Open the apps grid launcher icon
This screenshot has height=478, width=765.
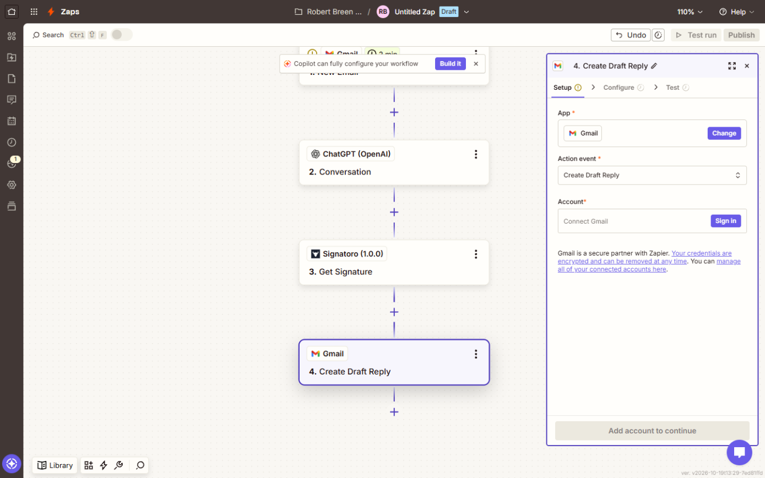pos(34,12)
